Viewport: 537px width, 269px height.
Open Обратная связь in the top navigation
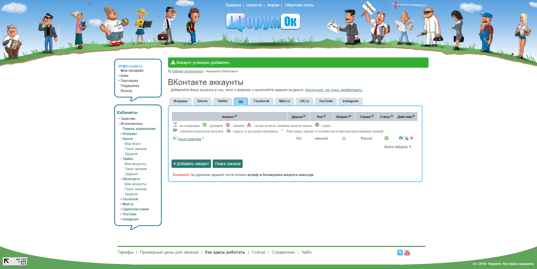(x=299, y=5)
